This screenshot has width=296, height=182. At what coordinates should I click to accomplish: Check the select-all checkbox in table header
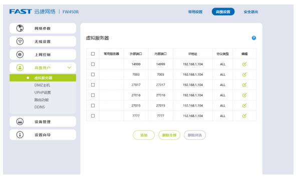tap(93, 54)
